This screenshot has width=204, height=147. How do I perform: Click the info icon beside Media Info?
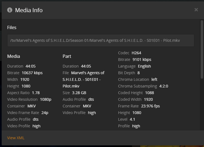click(x=10, y=10)
